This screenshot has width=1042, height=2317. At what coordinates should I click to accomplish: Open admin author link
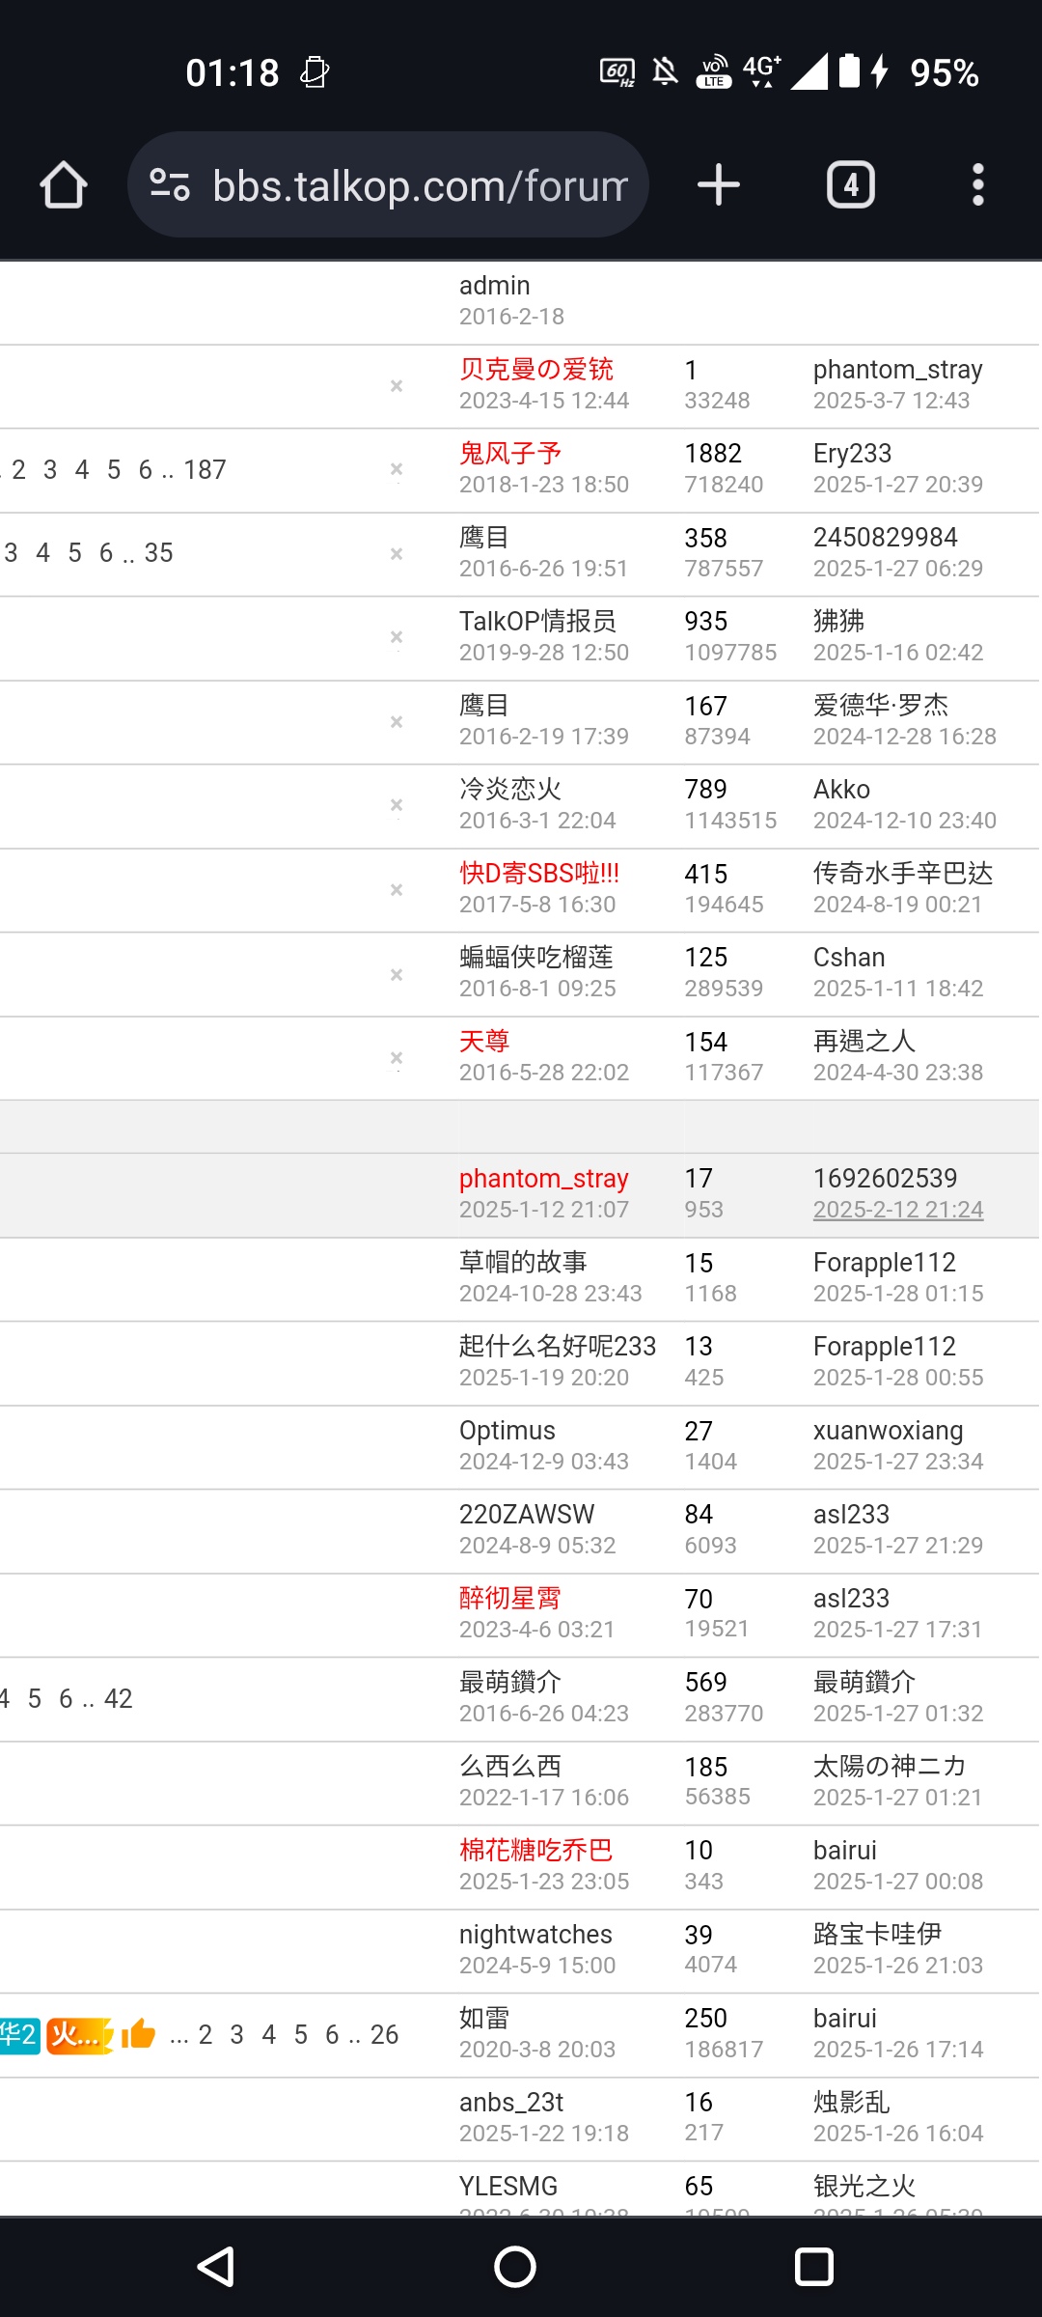[x=495, y=285]
